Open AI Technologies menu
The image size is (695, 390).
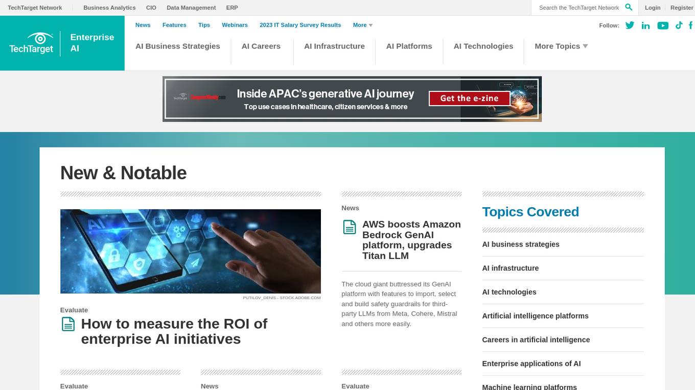(x=483, y=46)
